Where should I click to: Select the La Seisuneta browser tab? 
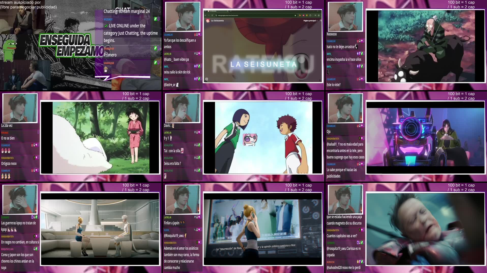(x=218, y=11)
